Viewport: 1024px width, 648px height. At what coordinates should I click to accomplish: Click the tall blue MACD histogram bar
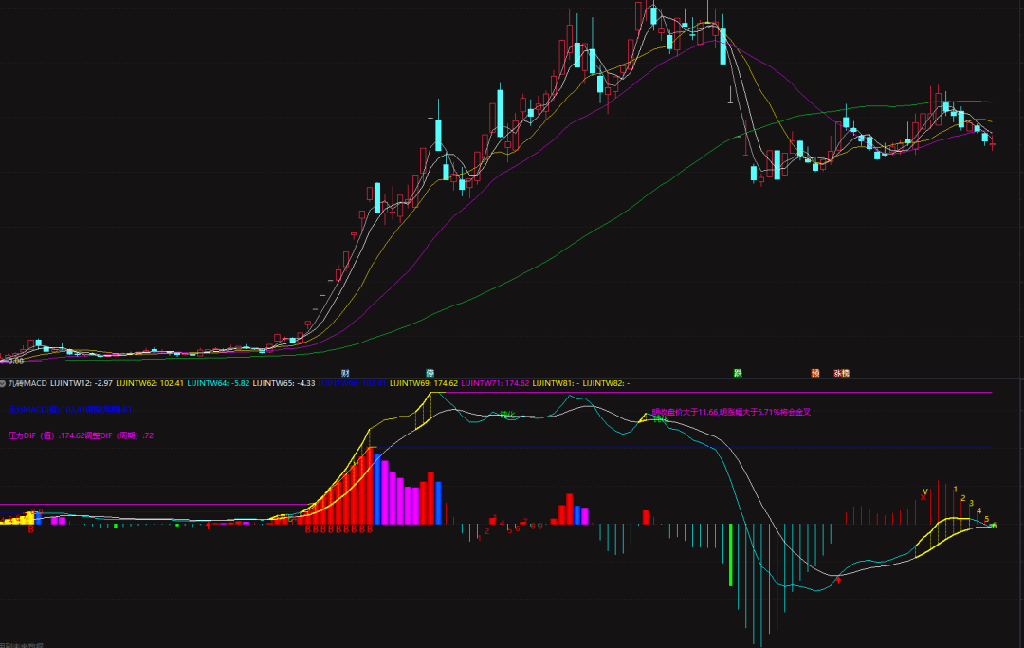[x=379, y=490]
